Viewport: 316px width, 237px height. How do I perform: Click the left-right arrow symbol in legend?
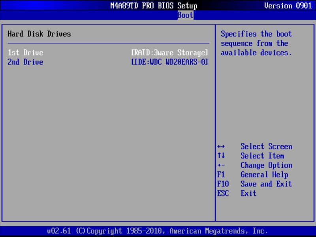point(221,147)
